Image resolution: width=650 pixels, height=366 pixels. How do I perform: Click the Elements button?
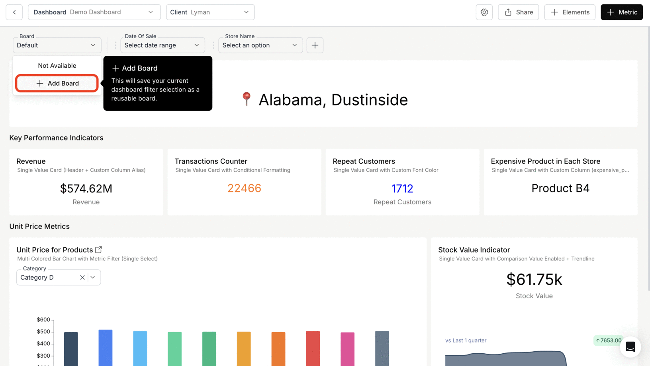(570, 12)
